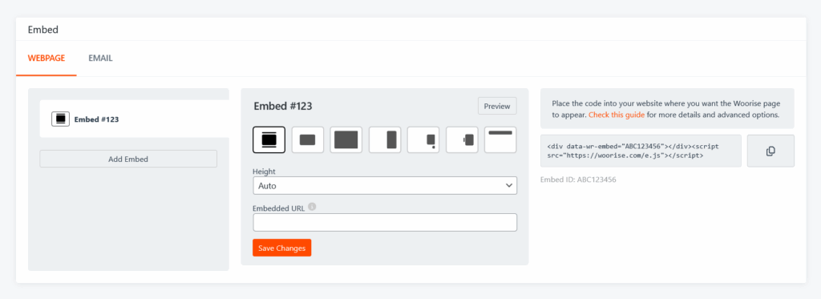Image resolution: width=821 pixels, height=299 pixels.
Task: Select the right side panel layout icon
Action: tap(385, 139)
